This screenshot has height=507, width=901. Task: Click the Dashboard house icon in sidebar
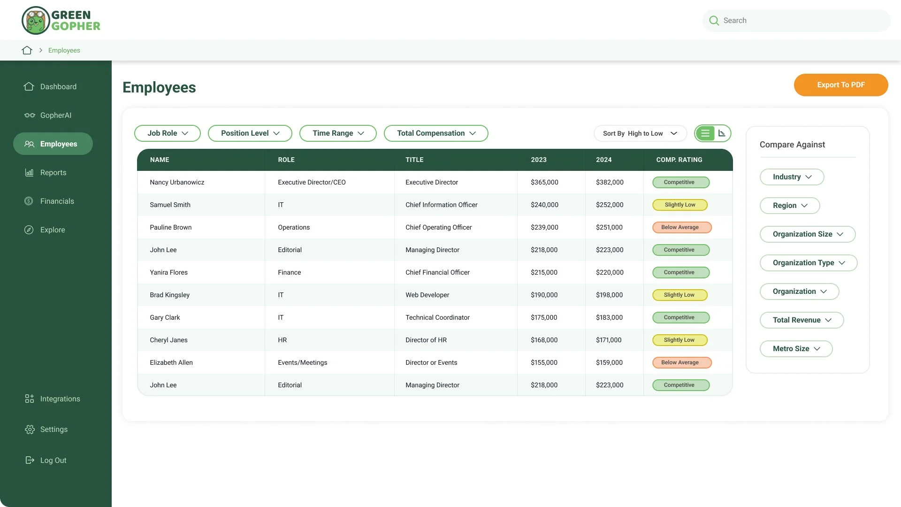coord(29,86)
